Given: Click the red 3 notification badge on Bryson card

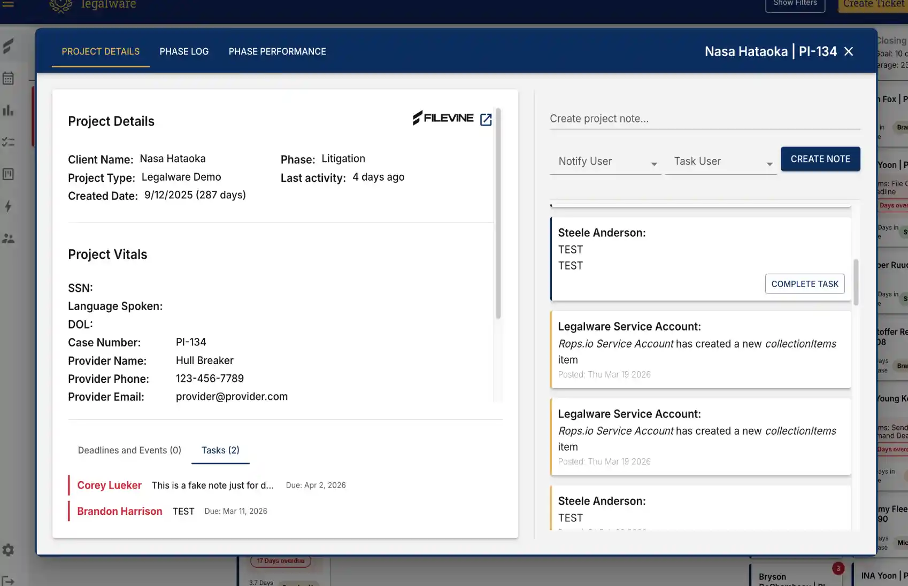Looking at the screenshot, I should [838, 568].
